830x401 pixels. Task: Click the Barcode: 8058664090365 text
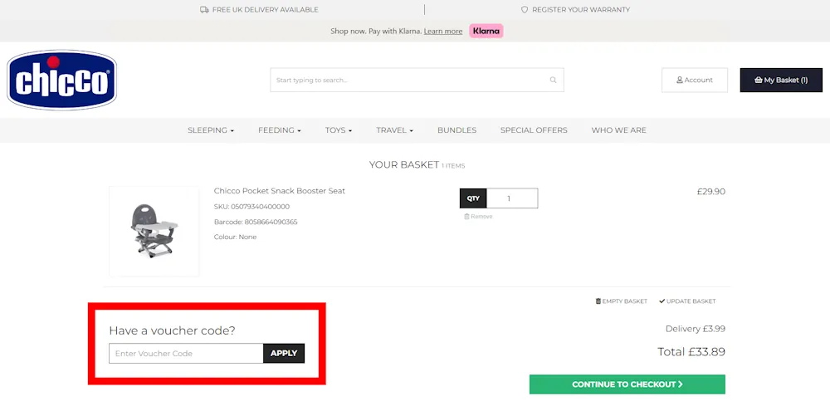256,222
